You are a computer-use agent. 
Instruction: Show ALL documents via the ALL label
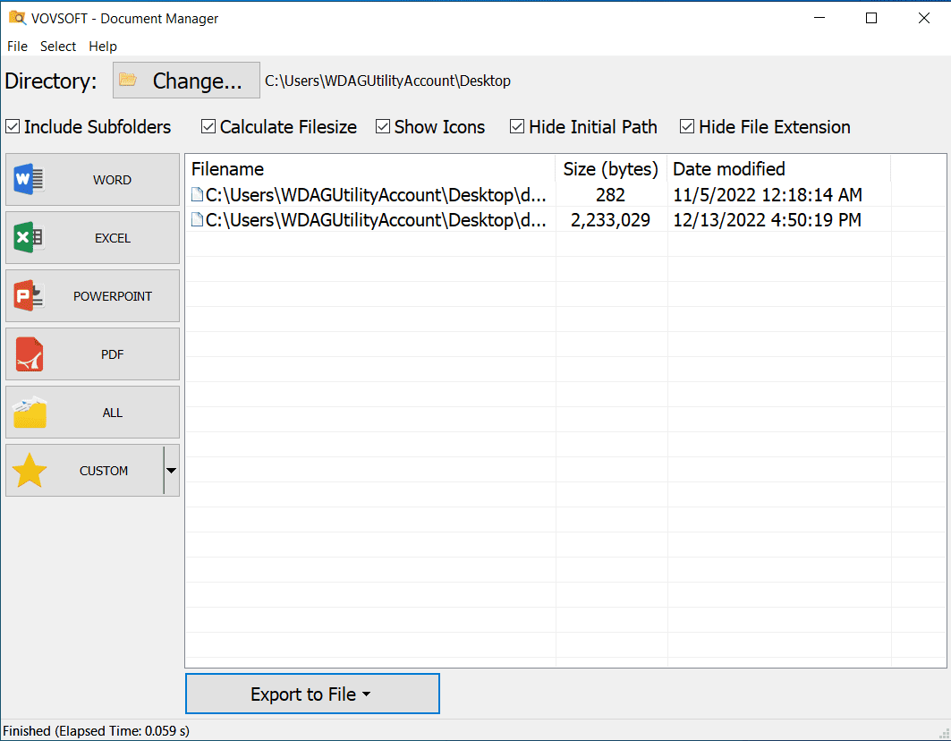(x=112, y=413)
